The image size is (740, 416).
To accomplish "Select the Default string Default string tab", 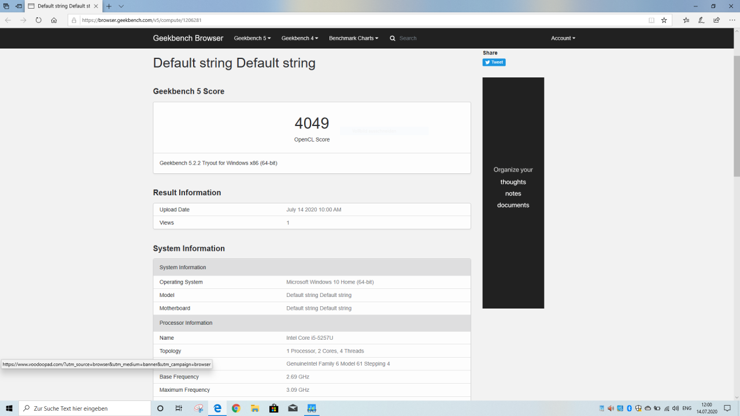I will 63,6.
